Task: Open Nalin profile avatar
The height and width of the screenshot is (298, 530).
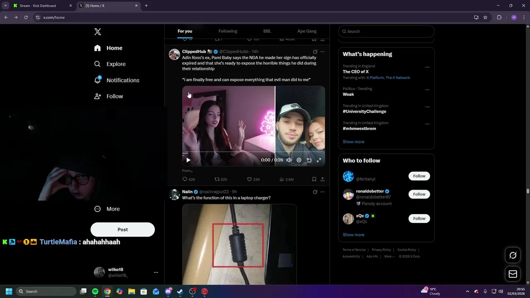Action: click(174, 195)
